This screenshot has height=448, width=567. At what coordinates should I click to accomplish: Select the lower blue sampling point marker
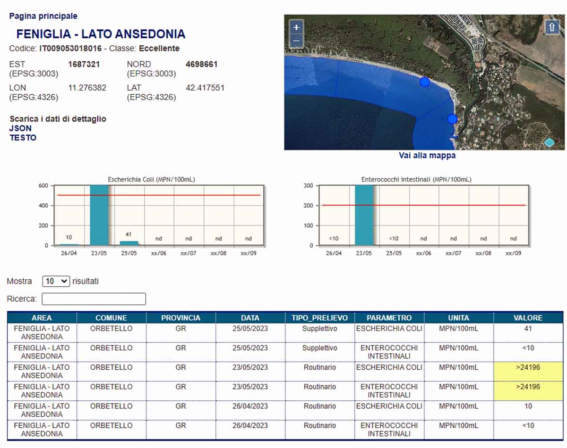click(x=452, y=119)
